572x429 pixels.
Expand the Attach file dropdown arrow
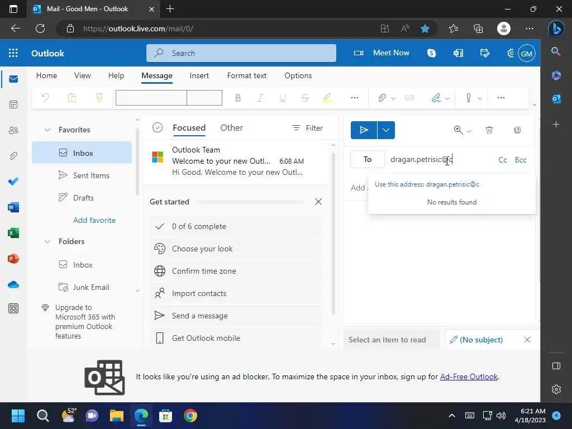coord(393,98)
